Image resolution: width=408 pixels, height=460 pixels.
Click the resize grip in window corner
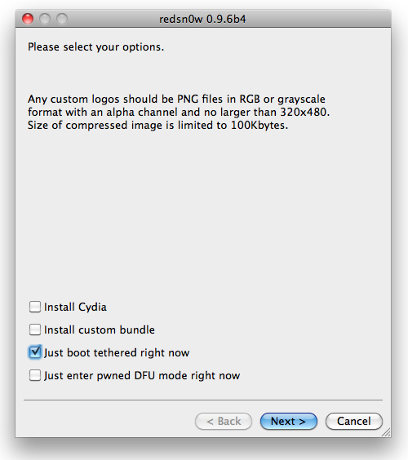point(386,432)
